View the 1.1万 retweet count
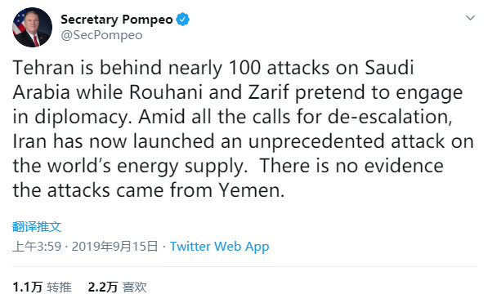This screenshot has width=488, height=294. coord(28,287)
